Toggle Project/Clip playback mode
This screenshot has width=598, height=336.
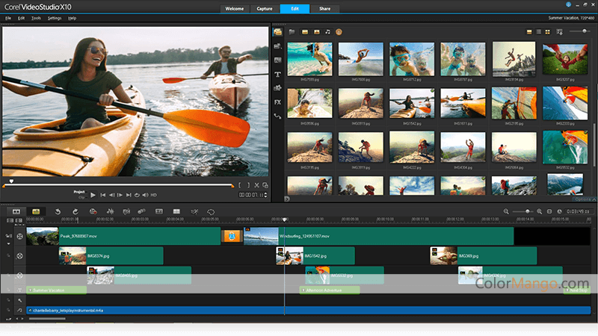(x=79, y=194)
